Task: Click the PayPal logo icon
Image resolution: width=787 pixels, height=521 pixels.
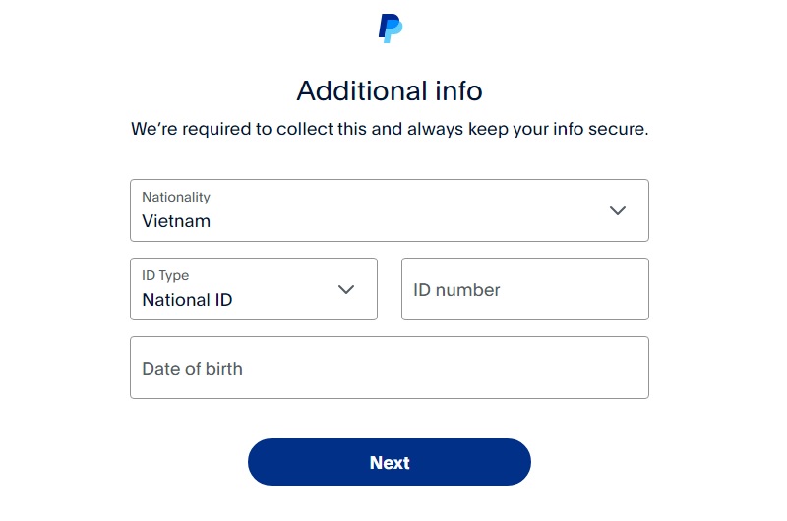Action: coord(391,29)
